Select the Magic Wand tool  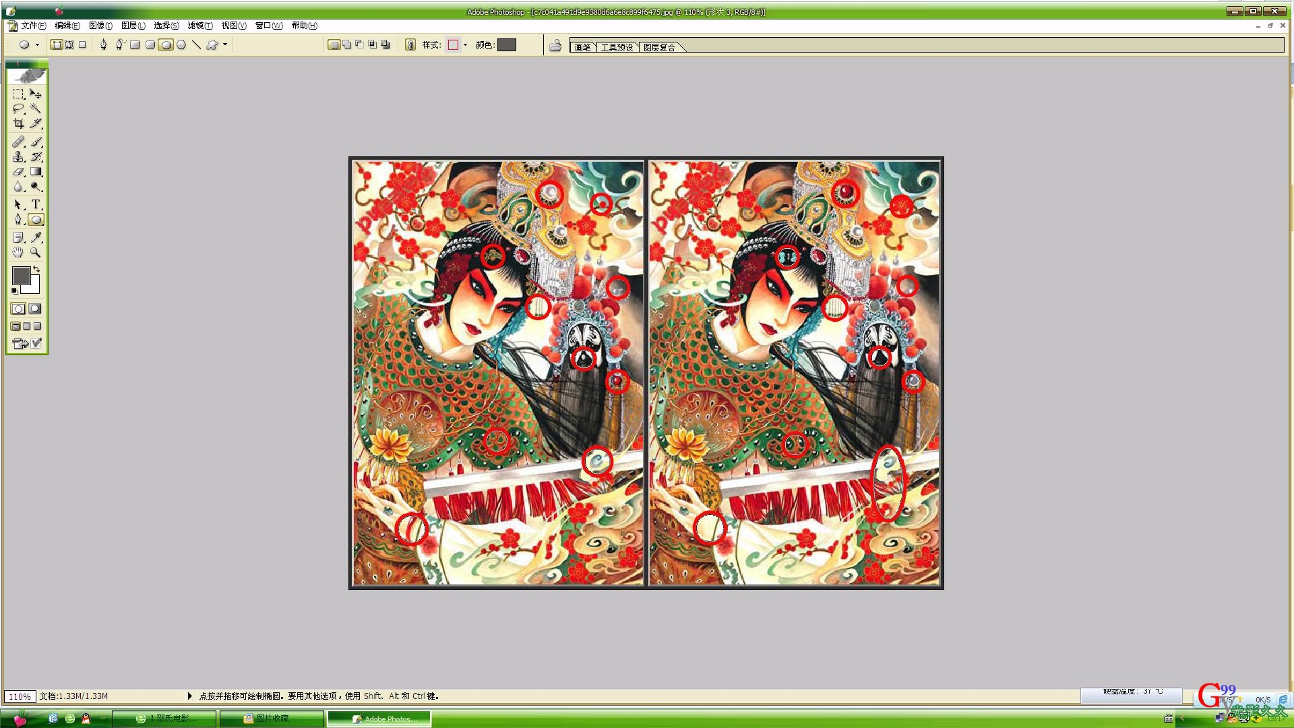pos(36,109)
